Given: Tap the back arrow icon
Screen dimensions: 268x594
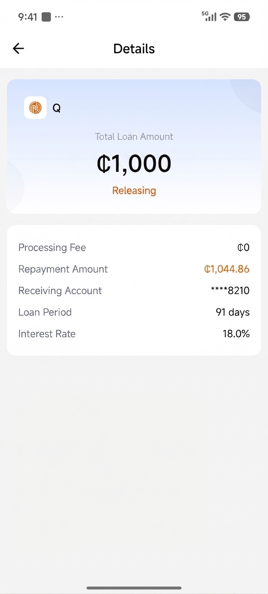Looking at the screenshot, I should pyautogui.click(x=18, y=48).
